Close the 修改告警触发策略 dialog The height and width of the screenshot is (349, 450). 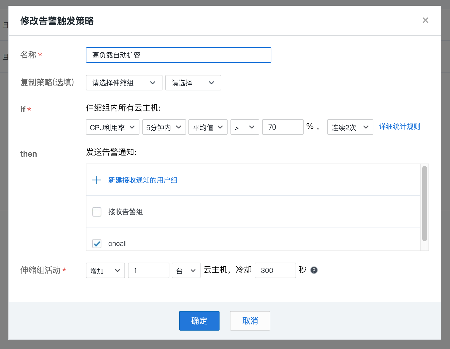click(x=425, y=20)
